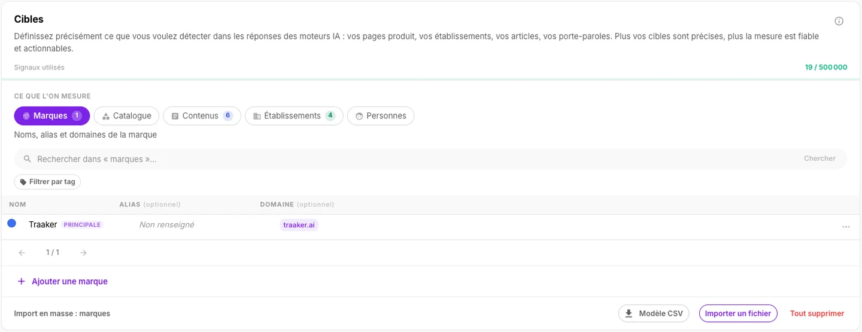This screenshot has width=862, height=332.
Task: Click Ajouter une marque
Action: click(x=62, y=281)
